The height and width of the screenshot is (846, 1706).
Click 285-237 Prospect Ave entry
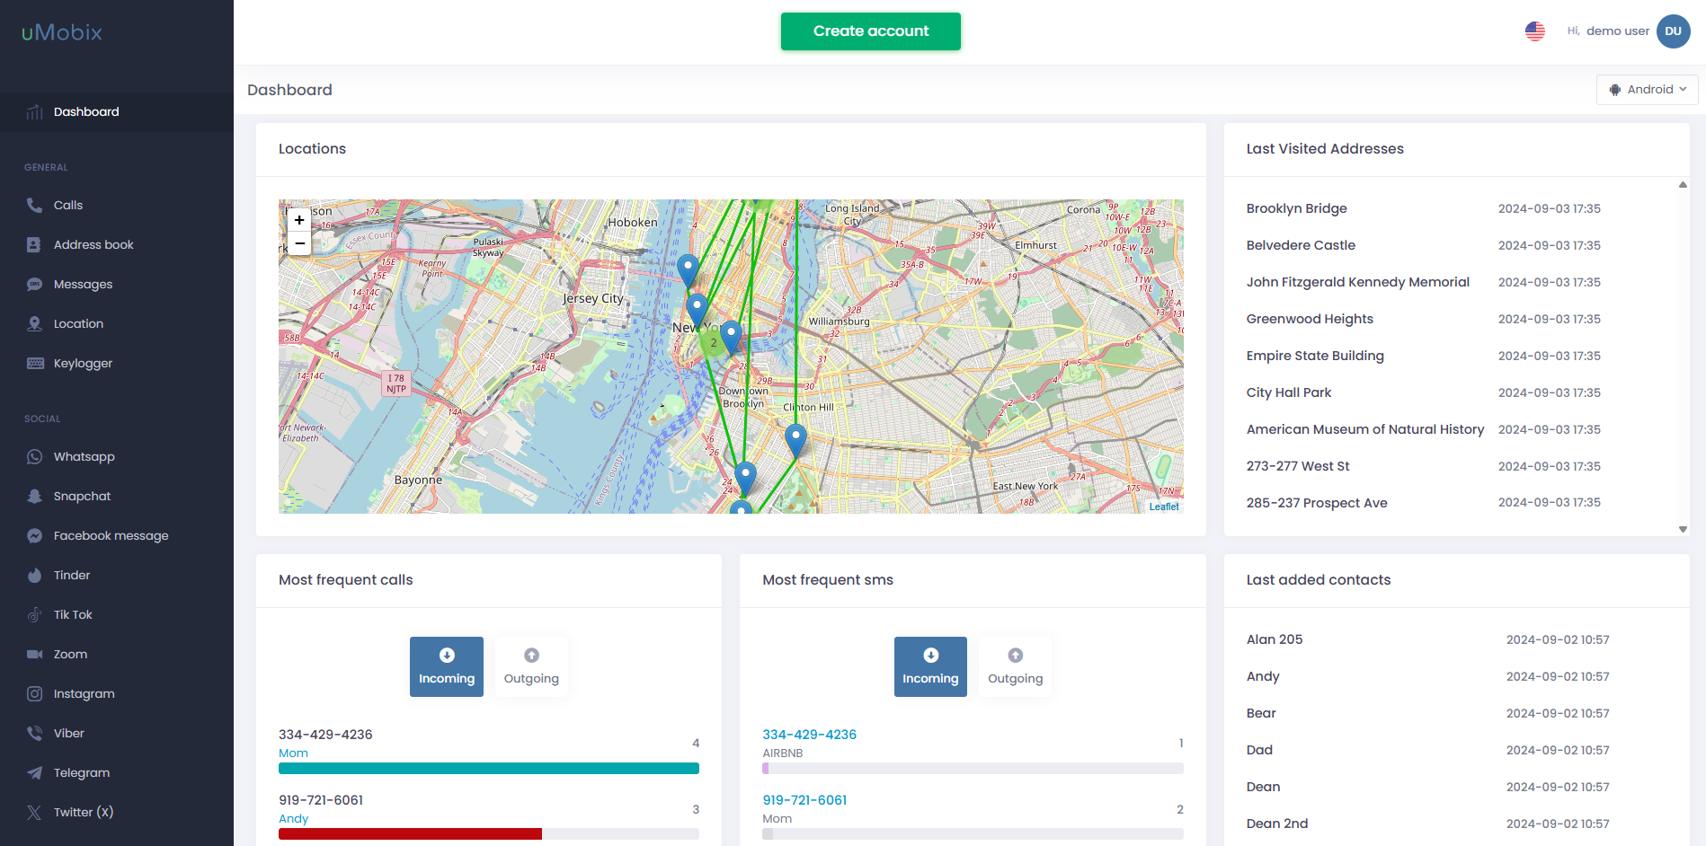click(1317, 503)
